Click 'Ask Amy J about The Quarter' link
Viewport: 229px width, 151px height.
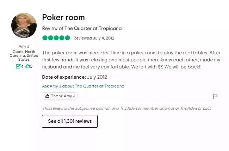click(x=83, y=86)
